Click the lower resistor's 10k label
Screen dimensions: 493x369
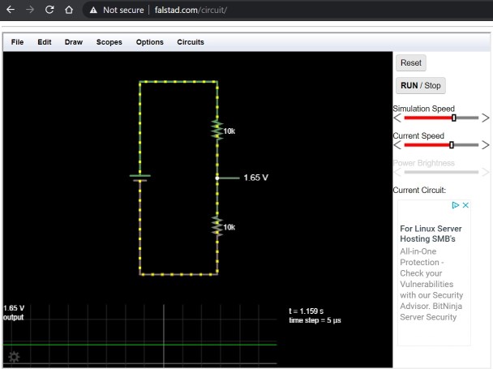click(x=229, y=227)
